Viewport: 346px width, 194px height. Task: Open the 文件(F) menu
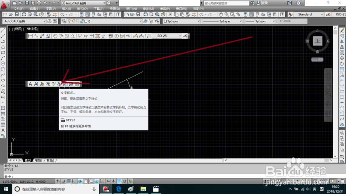(19, 9)
